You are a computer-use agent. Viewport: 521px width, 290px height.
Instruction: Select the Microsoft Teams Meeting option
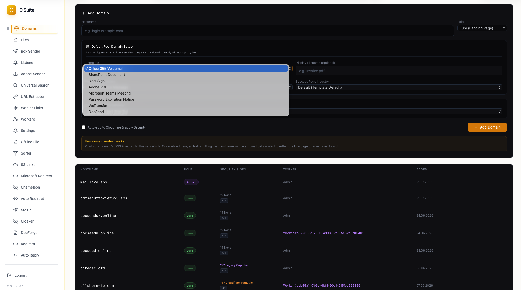tap(186, 93)
